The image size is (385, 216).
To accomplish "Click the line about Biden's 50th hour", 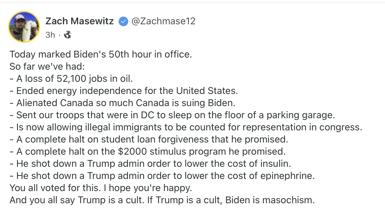I will point(101,54).
